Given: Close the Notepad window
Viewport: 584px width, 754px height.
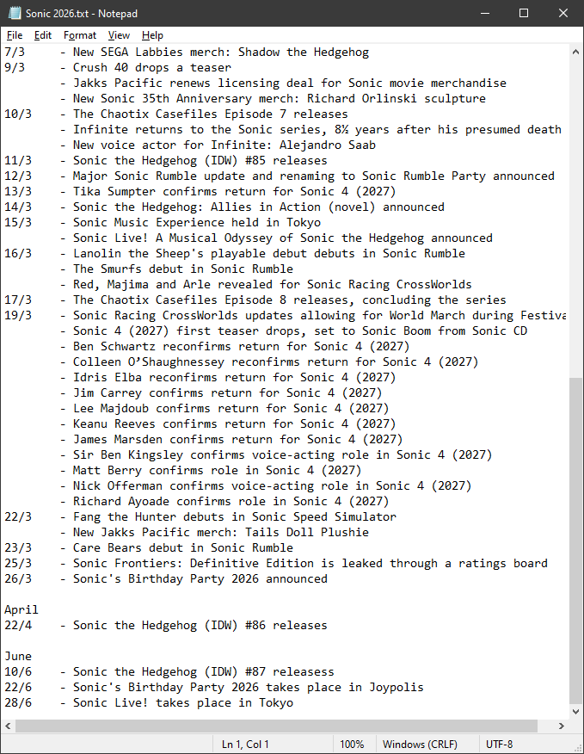Looking at the screenshot, I should (563, 13).
